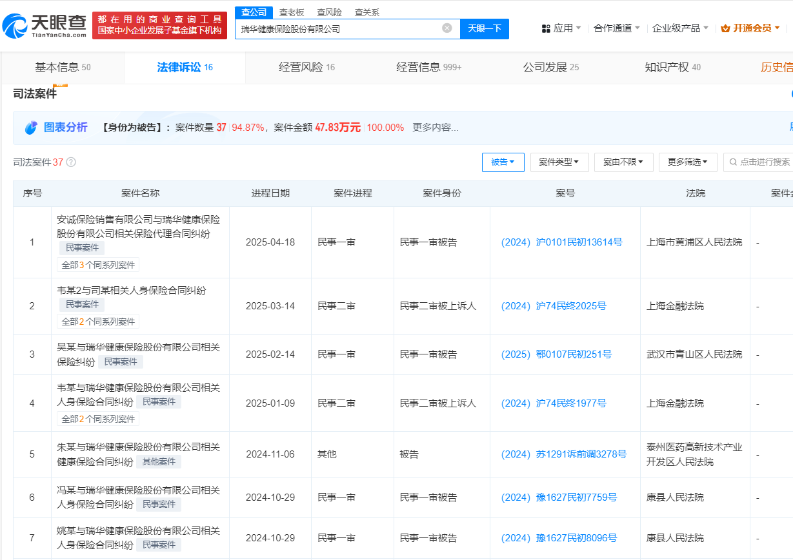The height and width of the screenshot is (560, 793).
Task: Open the 法律诉讼 tab
Action: [x=185, y=68]
